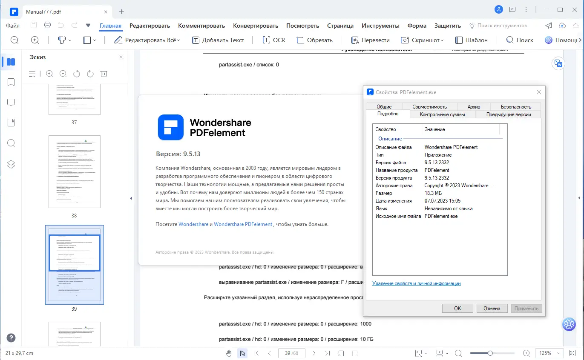Image resolution: width=584 pixels, height=360 pixels.
Task: Click the undo arrow in the quick access bar
Action: click(x=61, y=25)
